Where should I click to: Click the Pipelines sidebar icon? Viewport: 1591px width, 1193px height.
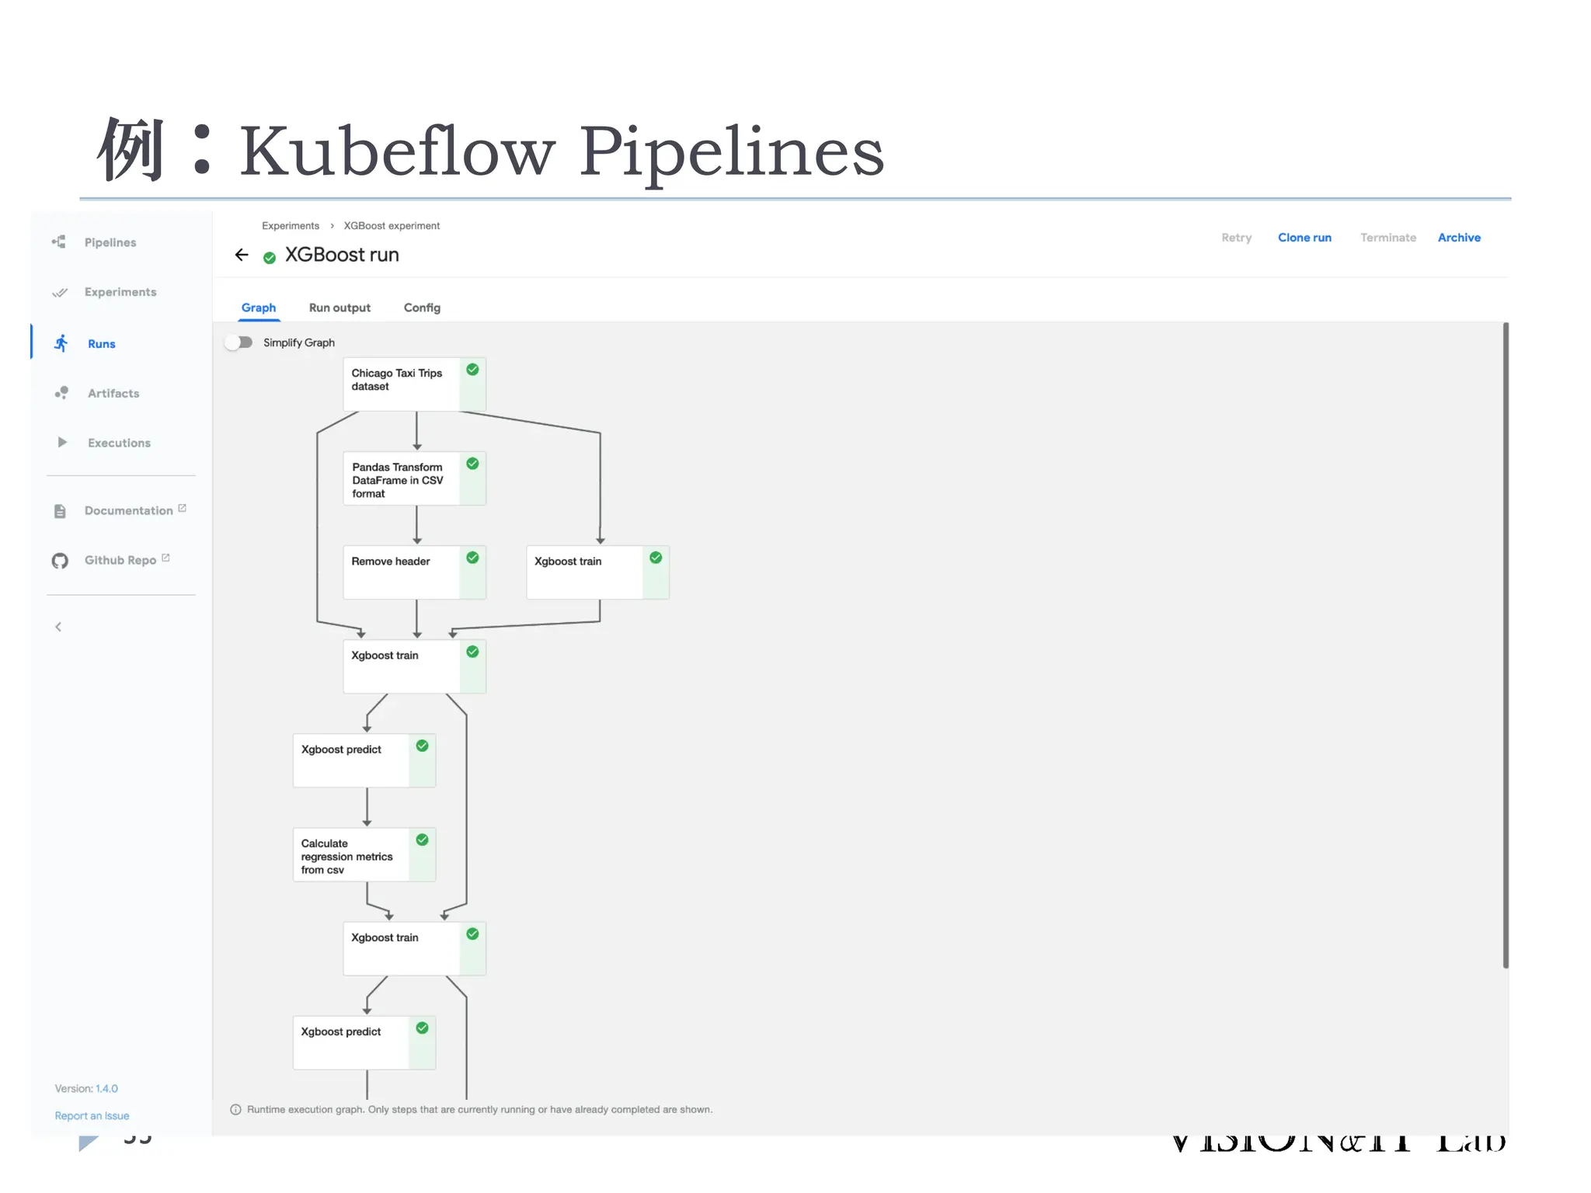click(x=59, y=242)
